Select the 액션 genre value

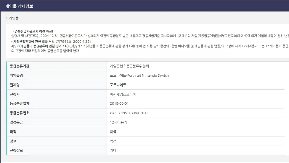tap(113, 141)
